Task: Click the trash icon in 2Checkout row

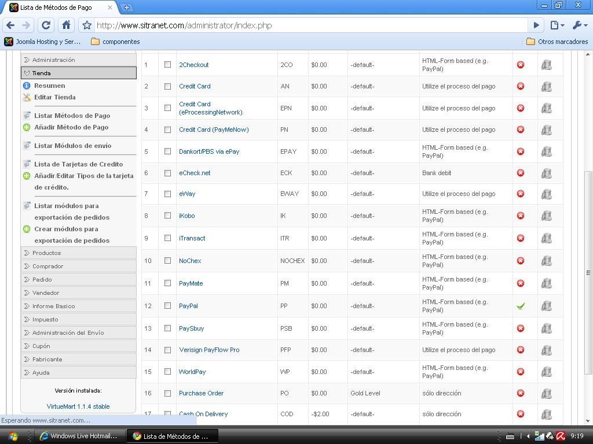Action: (547, 65)
